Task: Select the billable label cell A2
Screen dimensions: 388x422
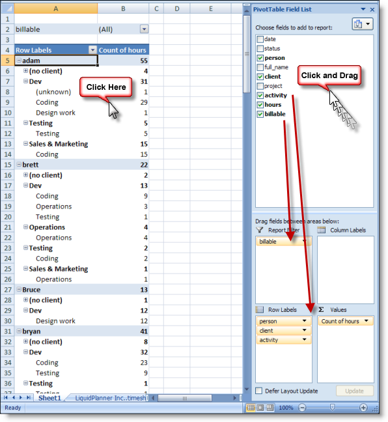Action: point(56,29)
